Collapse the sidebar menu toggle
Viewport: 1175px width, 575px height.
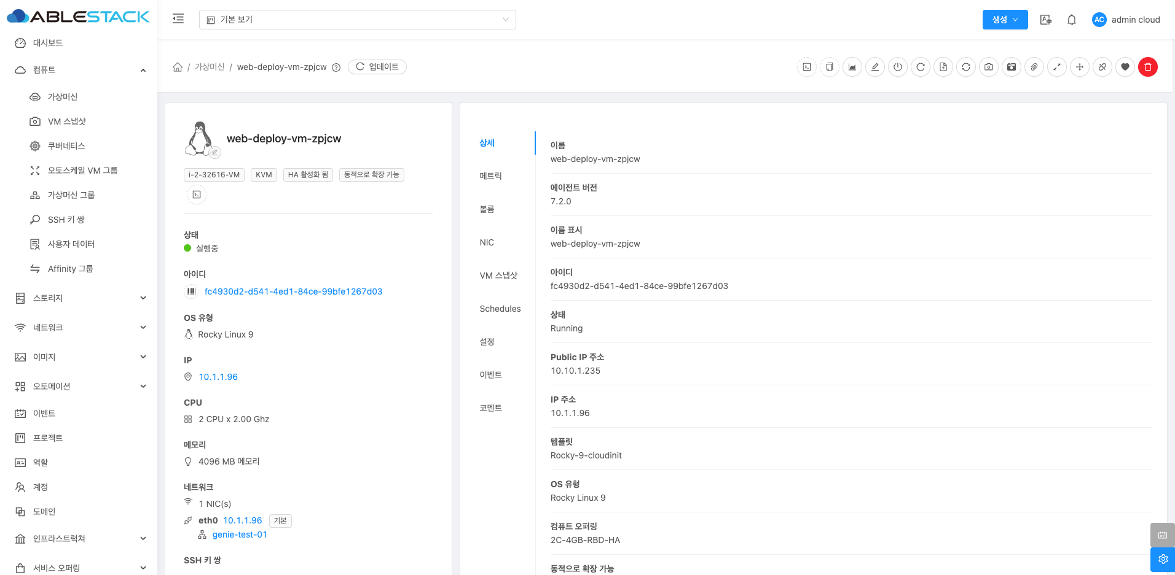coord(178,19)
